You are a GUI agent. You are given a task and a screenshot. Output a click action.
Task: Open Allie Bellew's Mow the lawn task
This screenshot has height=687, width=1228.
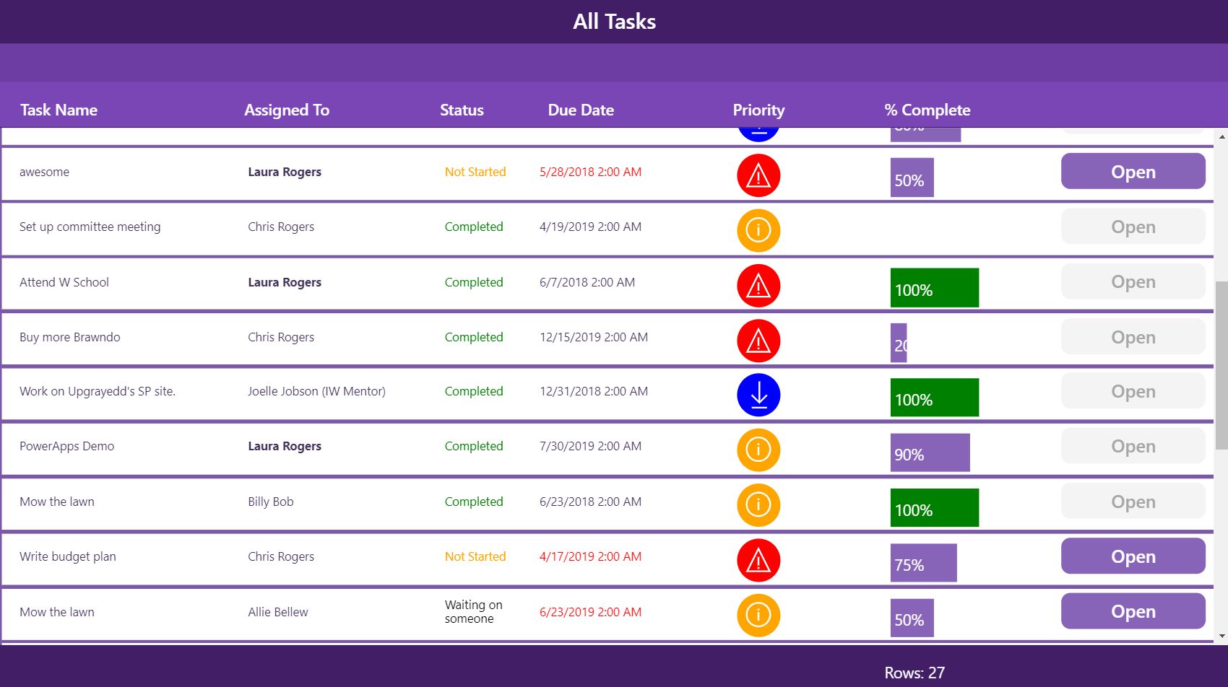[1133, 611]
